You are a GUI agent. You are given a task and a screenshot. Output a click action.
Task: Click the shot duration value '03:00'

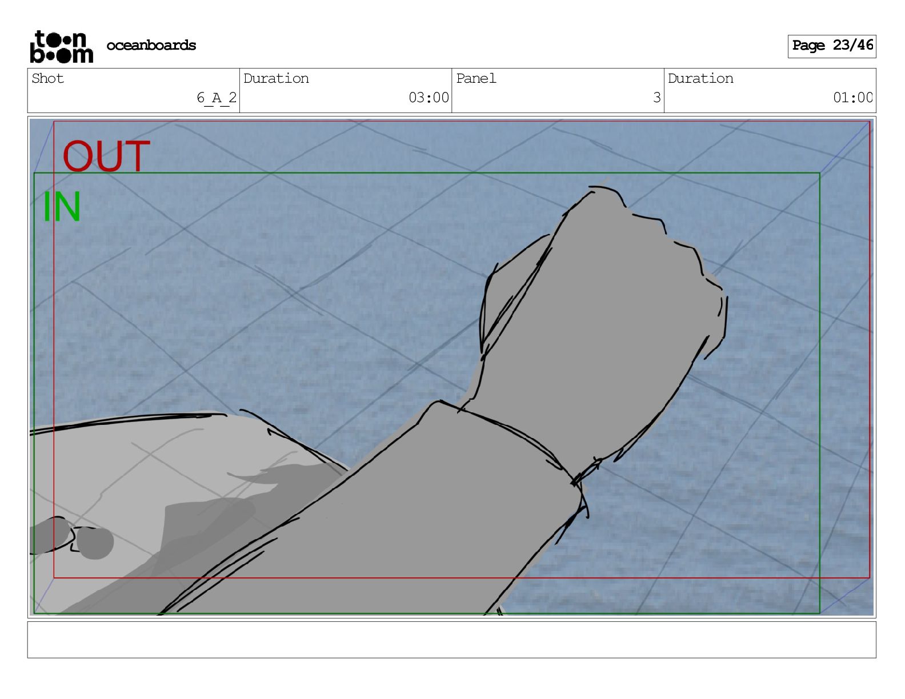429,98
